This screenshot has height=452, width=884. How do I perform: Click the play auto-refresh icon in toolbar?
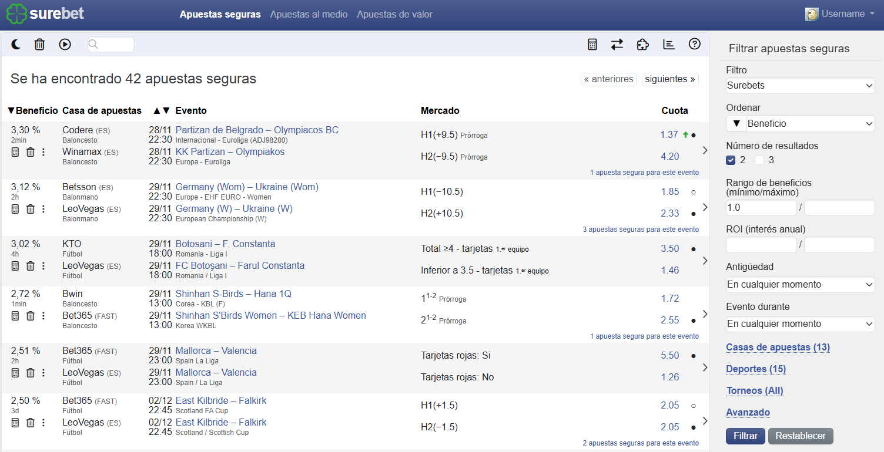(x=65, y=44)
